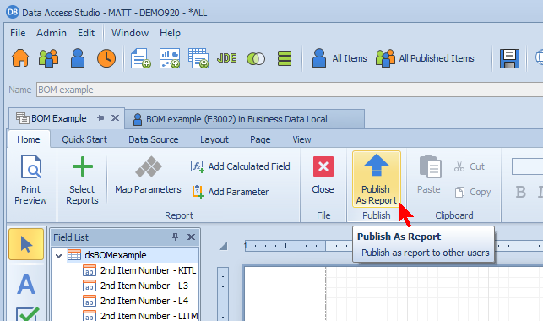Select the checkbox control tool
Viewport: 543px width, 321px height.
(28, 313)
